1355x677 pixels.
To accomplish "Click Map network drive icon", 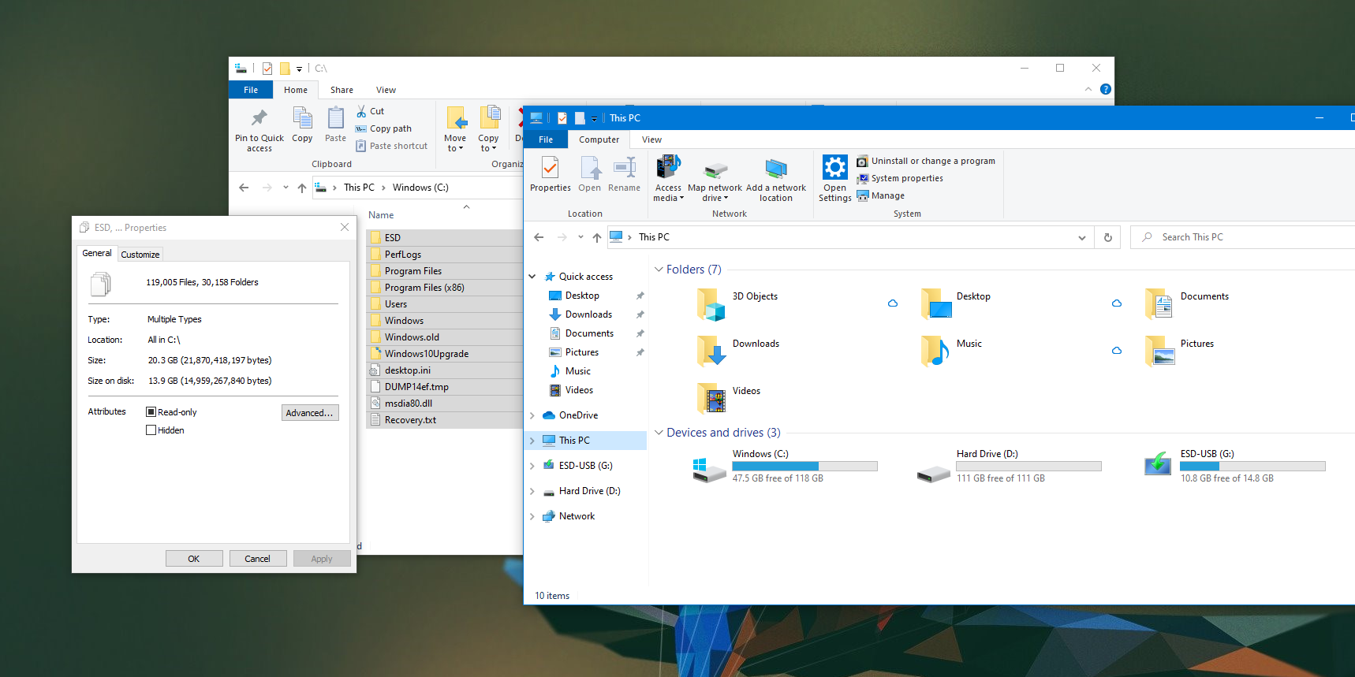I will point(715,171).
